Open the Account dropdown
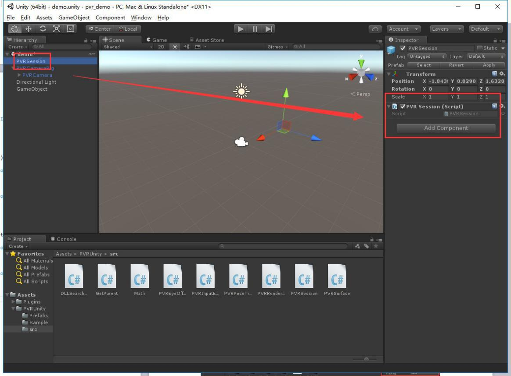This screenshot has width=511, height=376. [403, 29]
